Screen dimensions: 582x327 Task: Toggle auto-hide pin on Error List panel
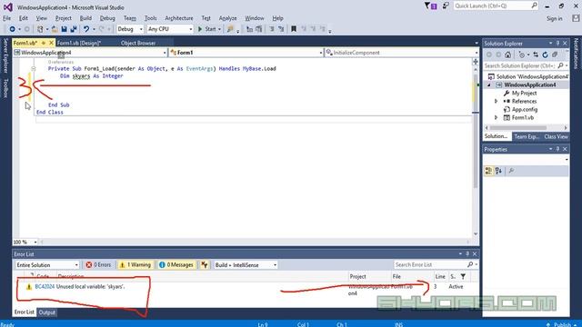click(467, 254)
